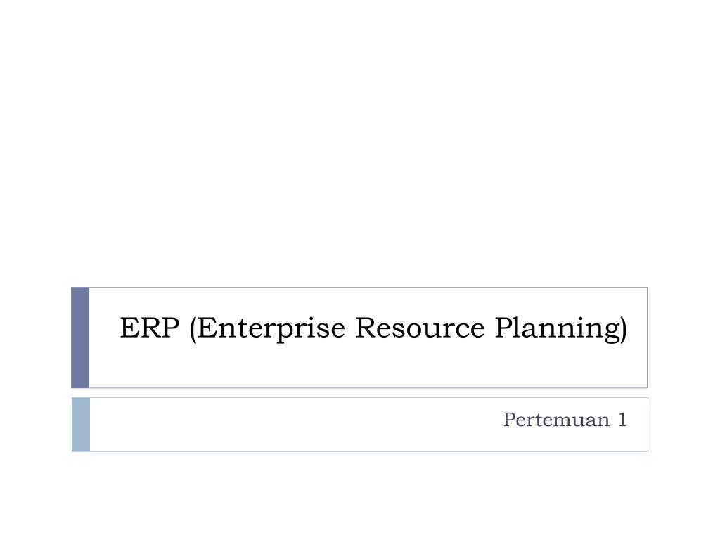The width and height of the screenshot is (720, 540).
Task: Click the opening parenthesis before Enterprise
Action: tap(193, 329)
